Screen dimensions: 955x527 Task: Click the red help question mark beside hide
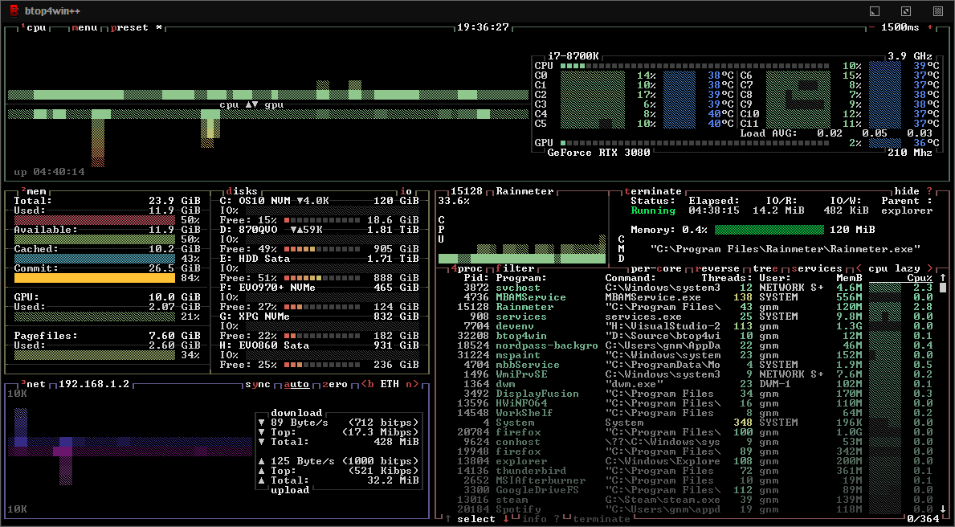coord(929,191)
